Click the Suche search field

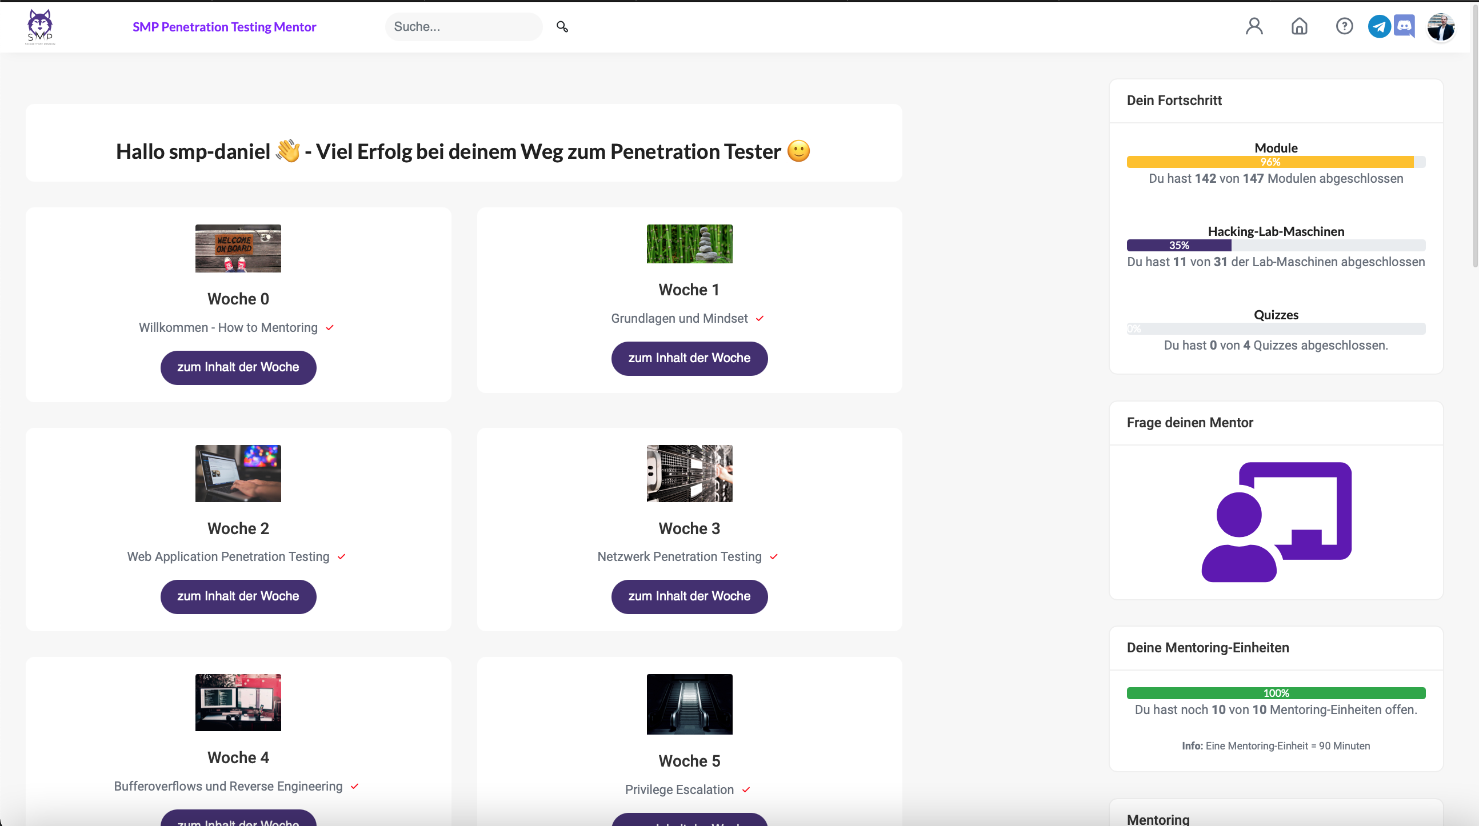[x=463, y=27]
